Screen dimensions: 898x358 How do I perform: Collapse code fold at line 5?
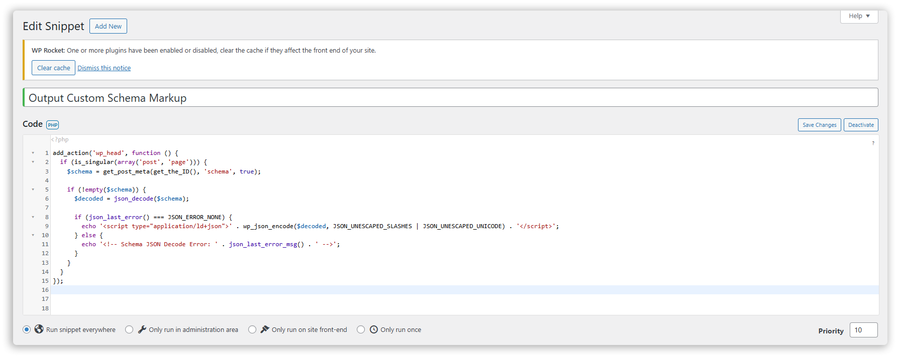[33, 190]
